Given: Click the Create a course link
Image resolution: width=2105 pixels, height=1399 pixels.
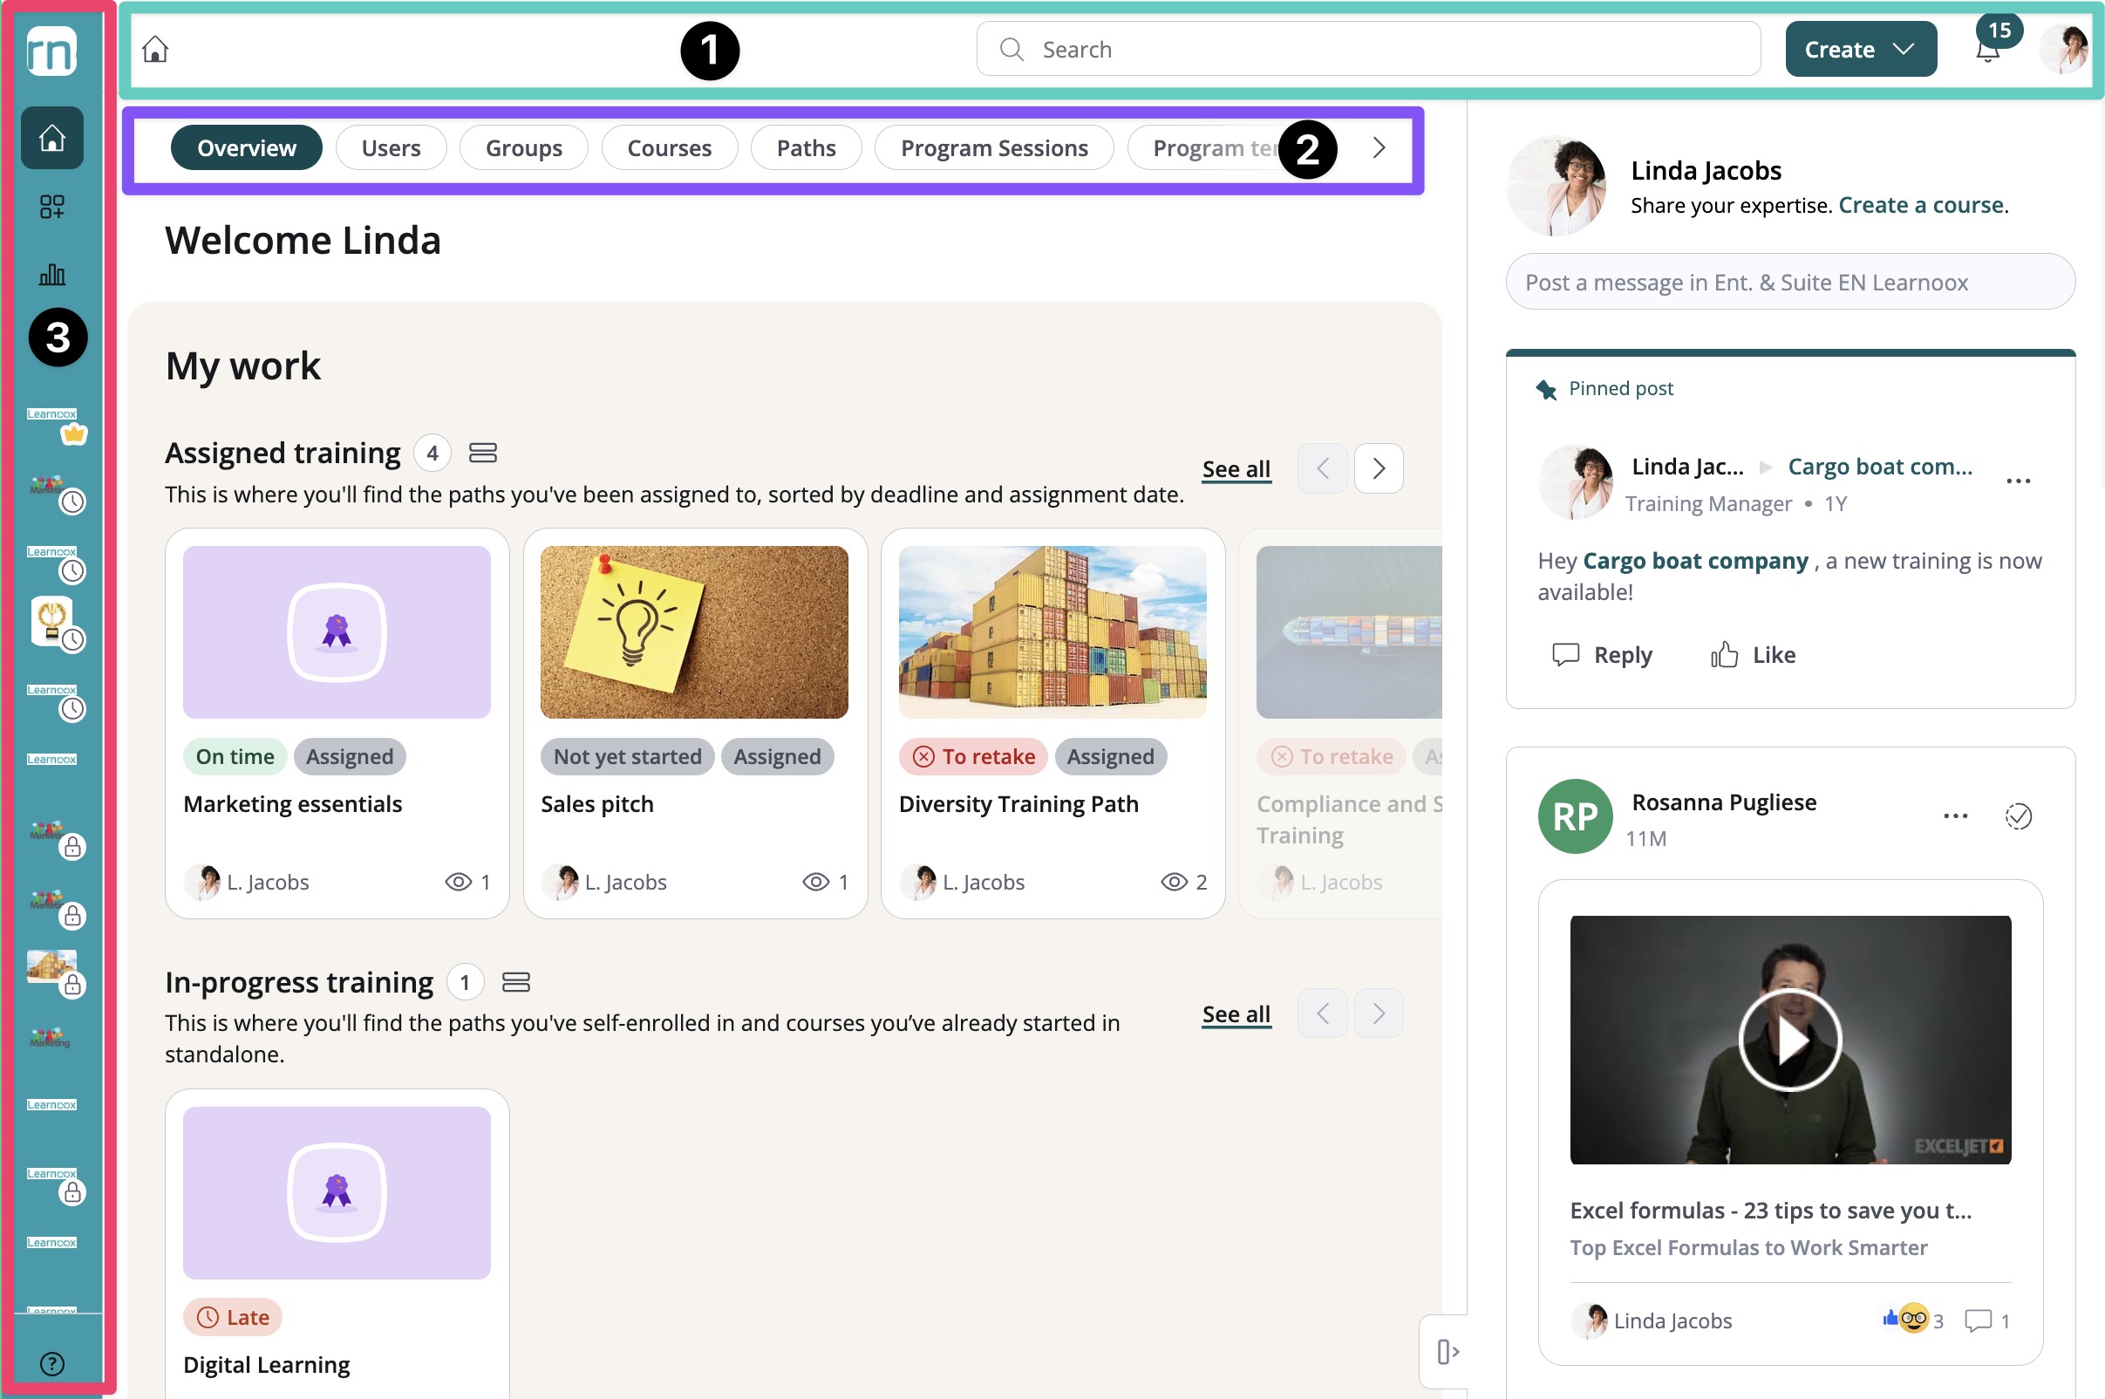Looking at the screenshot, I should [1921, 205].
